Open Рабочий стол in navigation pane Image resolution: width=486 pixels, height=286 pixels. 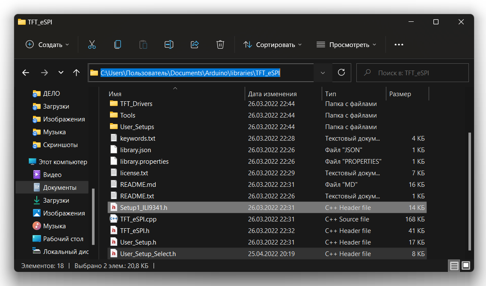coord(63,239)
